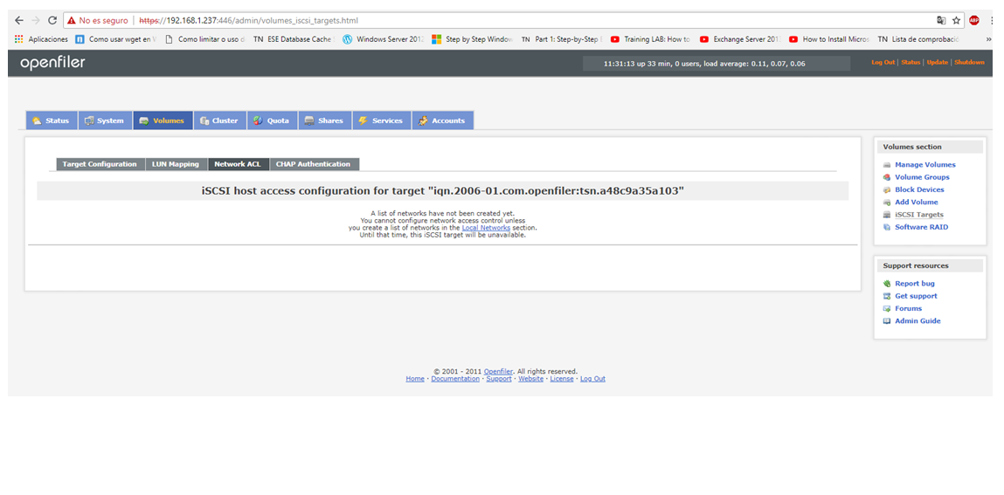Click the Status link in header
Image resolution: width=1004 pixels, height=495 pixels.
click(x=911, y=62)
